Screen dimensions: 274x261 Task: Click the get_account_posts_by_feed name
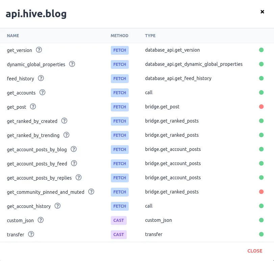tap(37, 164)
